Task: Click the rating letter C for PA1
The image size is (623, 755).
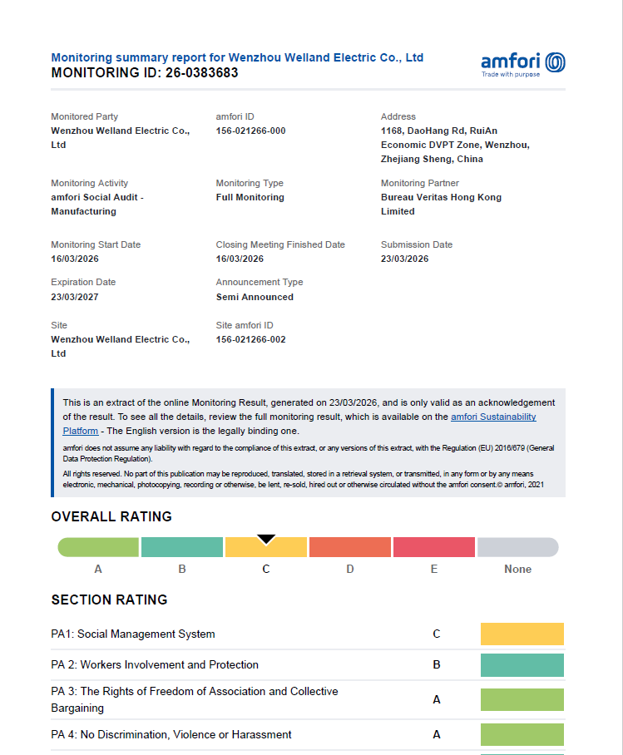Action: click(x=437, y=634)
